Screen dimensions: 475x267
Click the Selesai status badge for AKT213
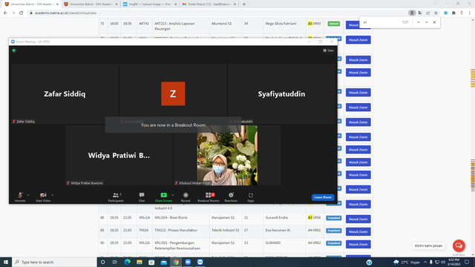point(333,24)
